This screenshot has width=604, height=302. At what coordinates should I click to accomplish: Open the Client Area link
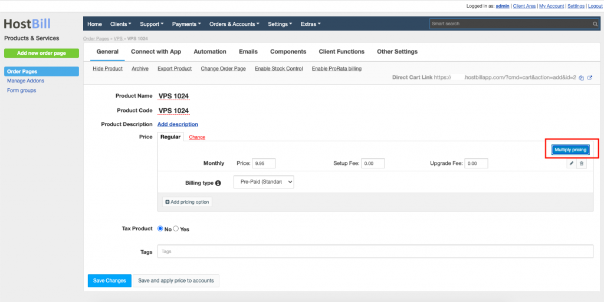coord(524,6)
